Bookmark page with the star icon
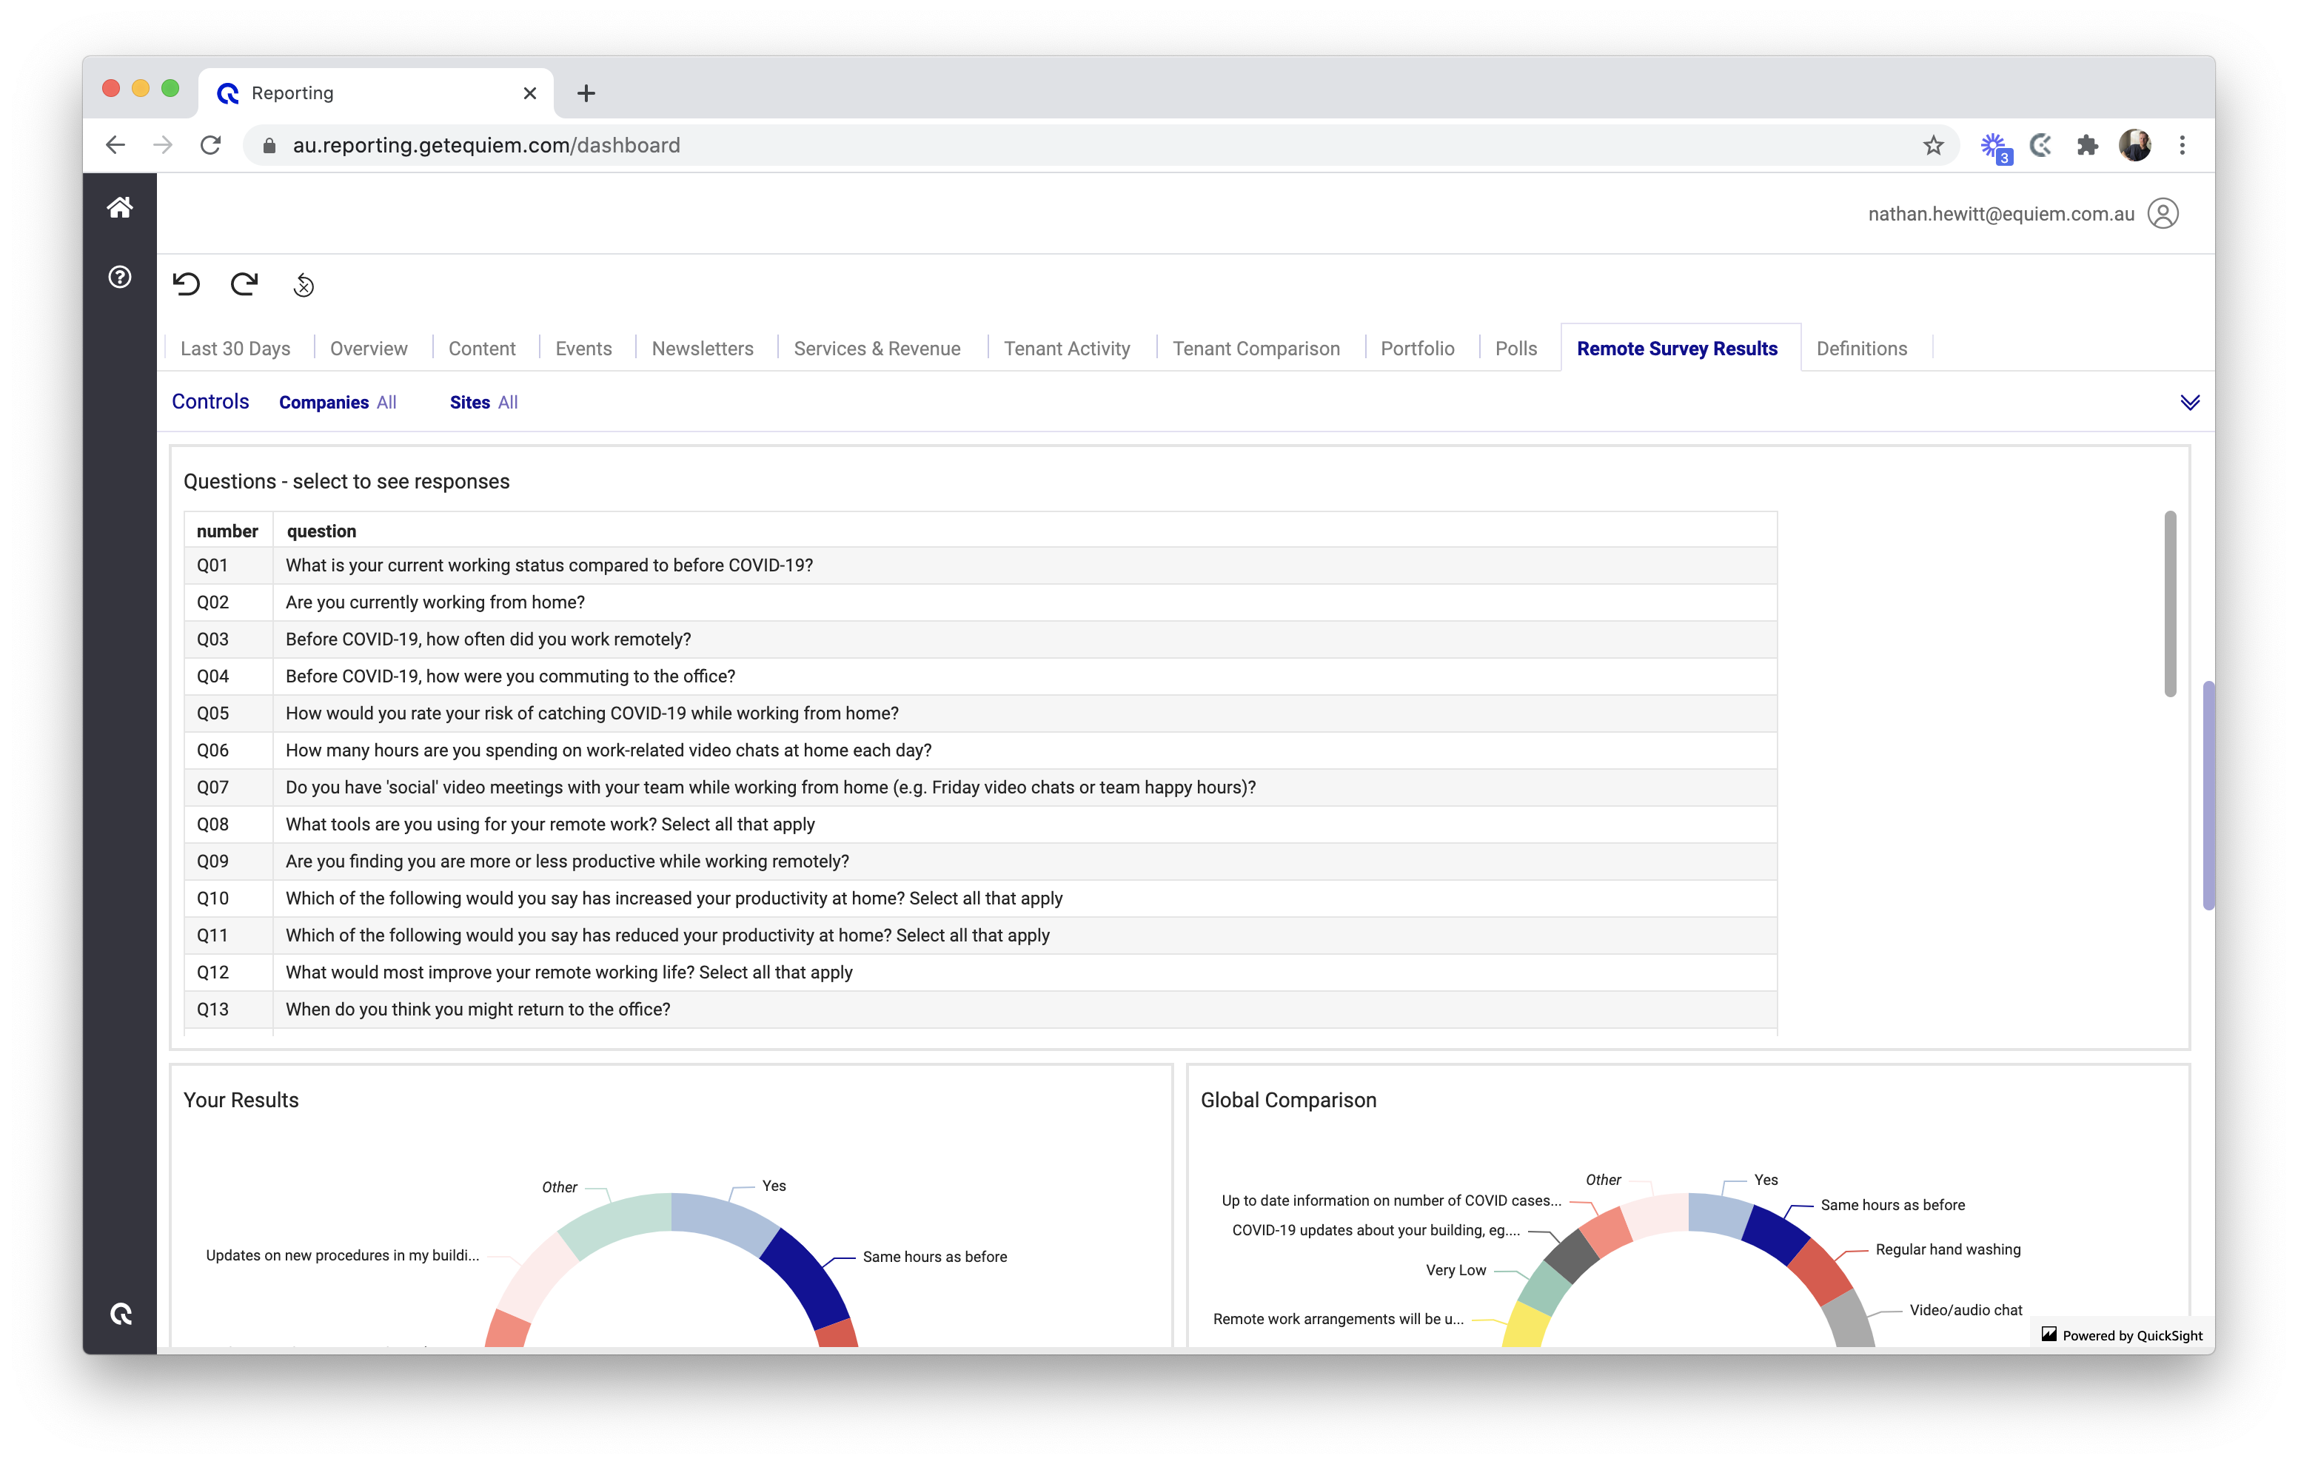This screenshot has width=2298, height=1464. tap(1932, 145)
